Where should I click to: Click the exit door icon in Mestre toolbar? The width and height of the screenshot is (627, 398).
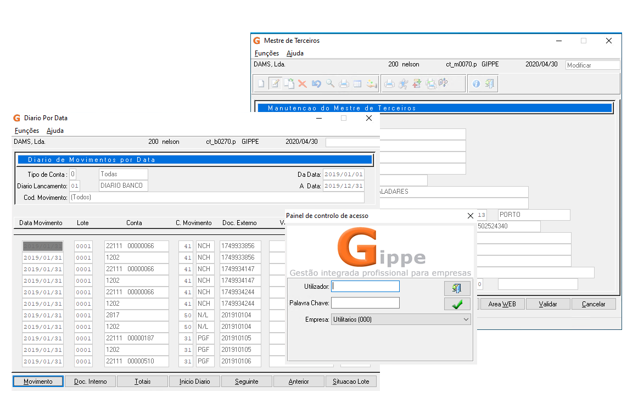[490, 83]
